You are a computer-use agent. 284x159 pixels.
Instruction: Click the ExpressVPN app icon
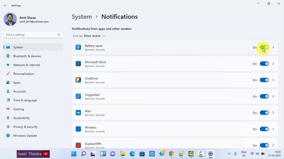(78, 145)
